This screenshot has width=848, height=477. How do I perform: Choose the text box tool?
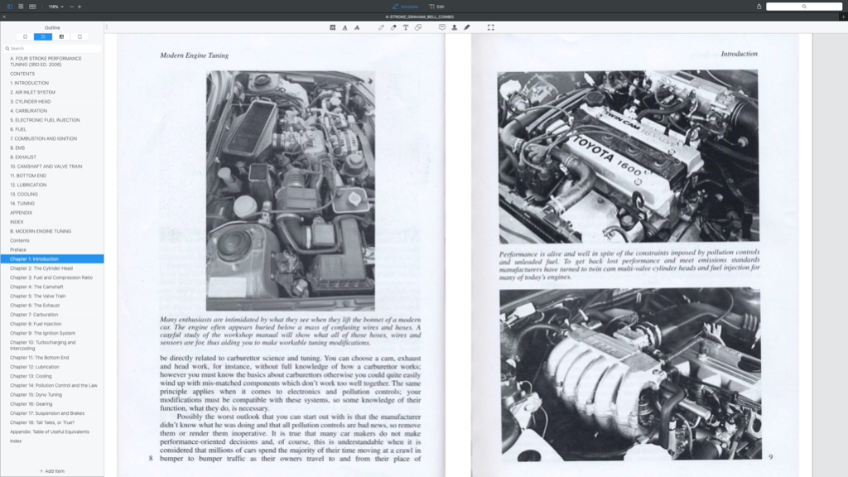406,27
